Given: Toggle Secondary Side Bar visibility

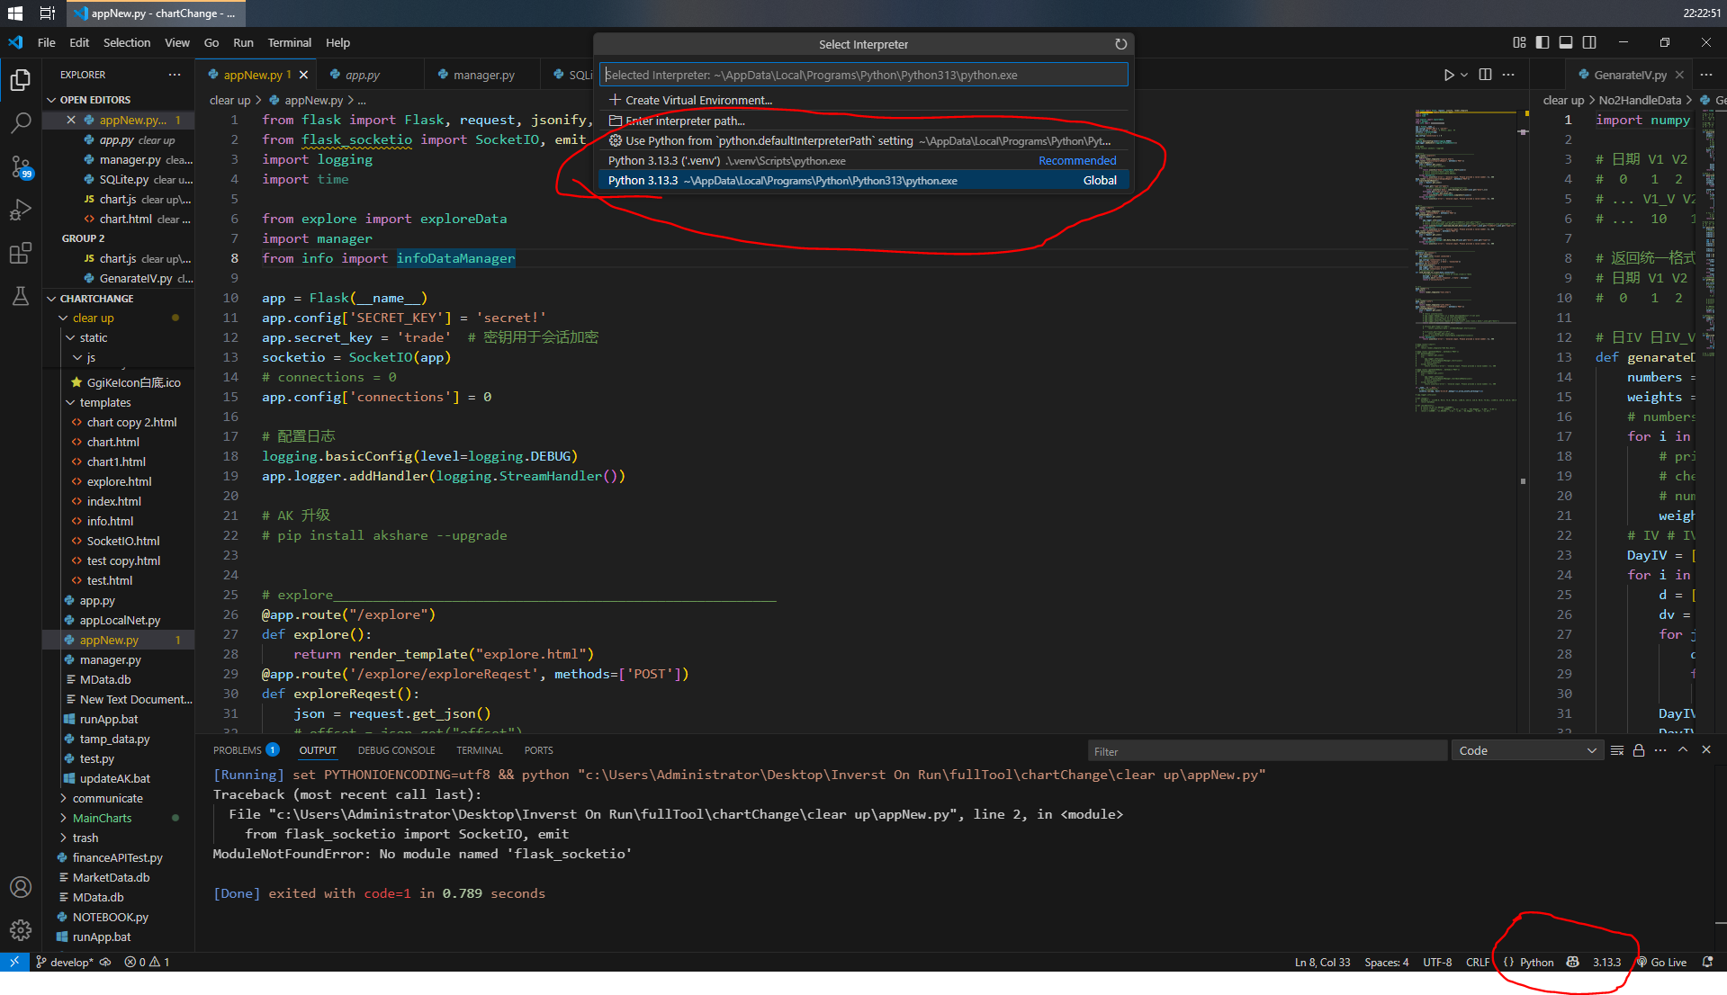Looking at the screenshot, I should click(1589, 42).
